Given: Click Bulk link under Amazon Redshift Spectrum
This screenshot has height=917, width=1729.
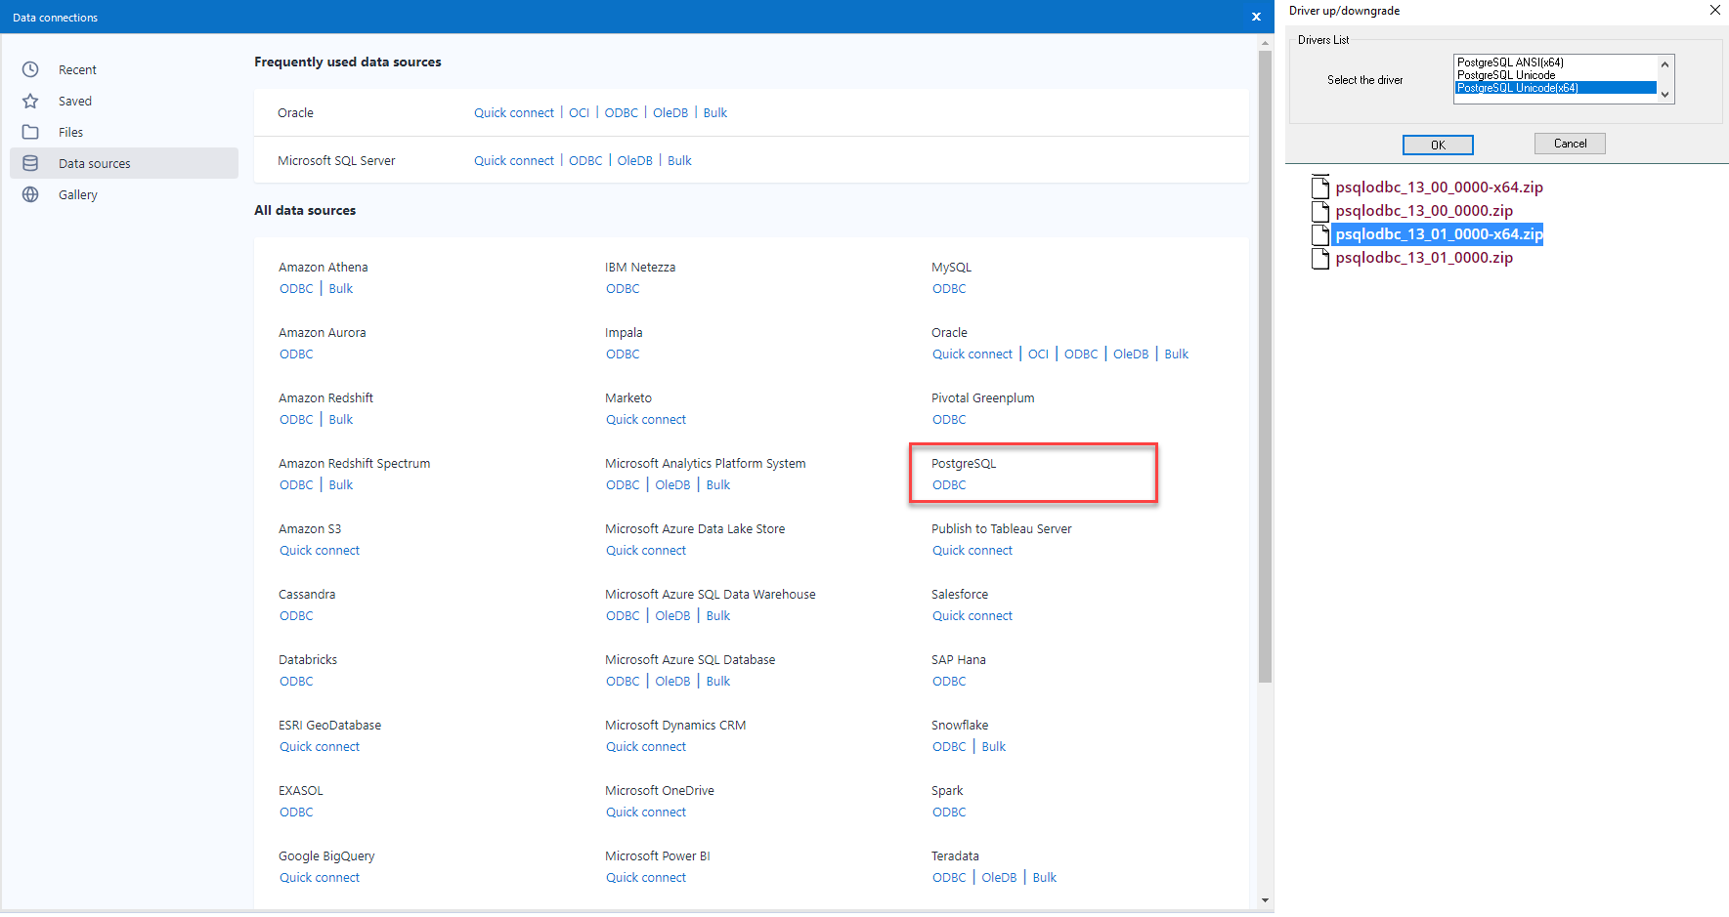Looking at the screenshot, I should pos(341,485).
